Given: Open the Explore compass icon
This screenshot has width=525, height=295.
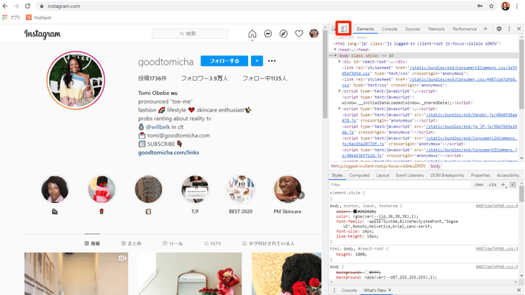Looking at the screenshot, I should [x=283, y=34].
